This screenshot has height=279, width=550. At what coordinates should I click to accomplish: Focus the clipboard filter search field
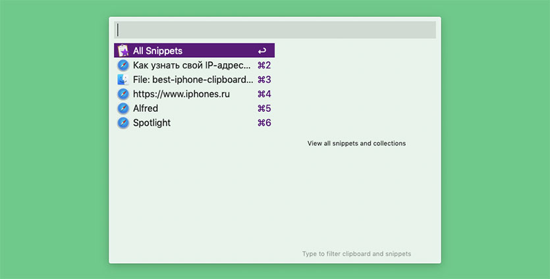[275, 30]
